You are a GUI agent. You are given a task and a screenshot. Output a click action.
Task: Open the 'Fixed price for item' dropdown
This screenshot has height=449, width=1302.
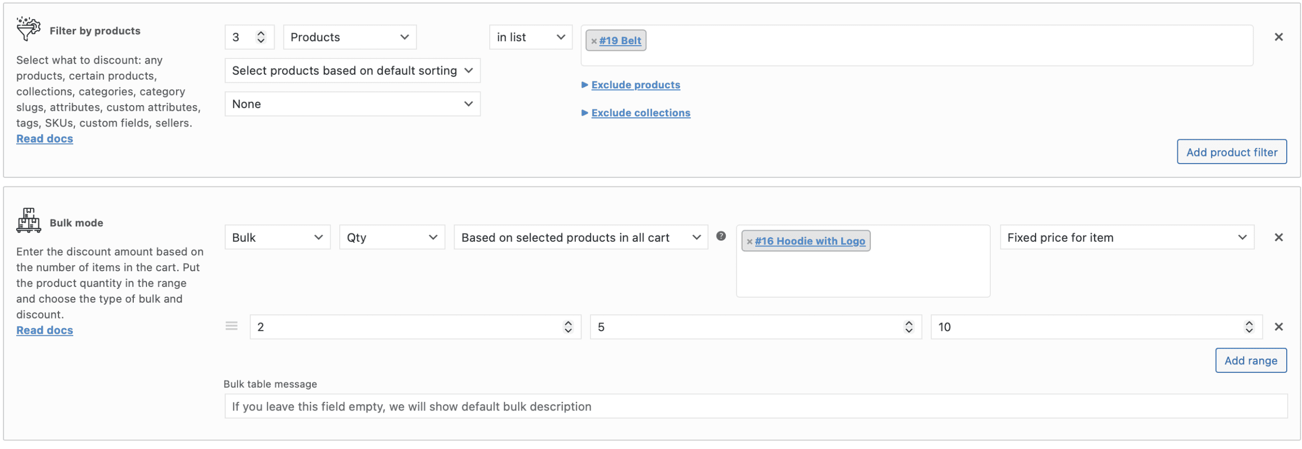(x=1127, y=237)
